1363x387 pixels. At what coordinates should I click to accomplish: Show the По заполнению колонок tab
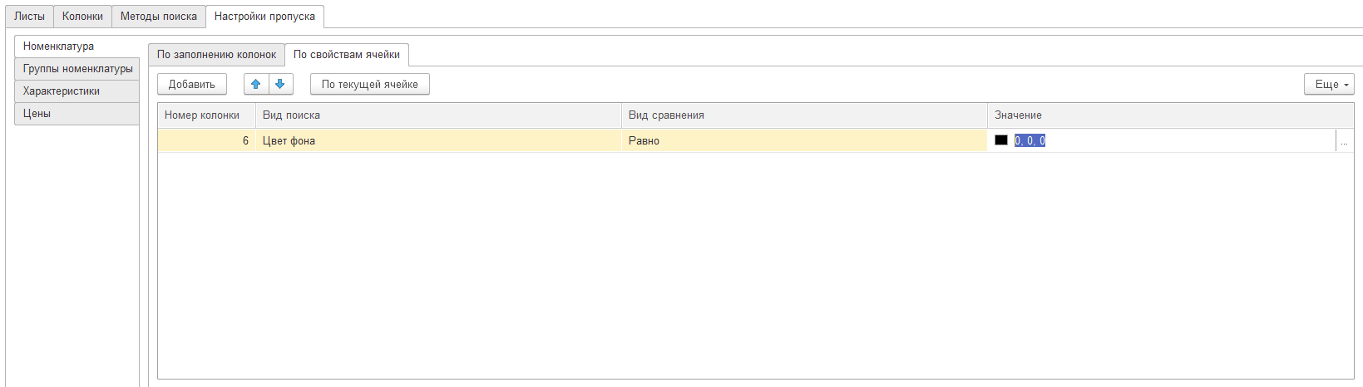coord(216,55)
